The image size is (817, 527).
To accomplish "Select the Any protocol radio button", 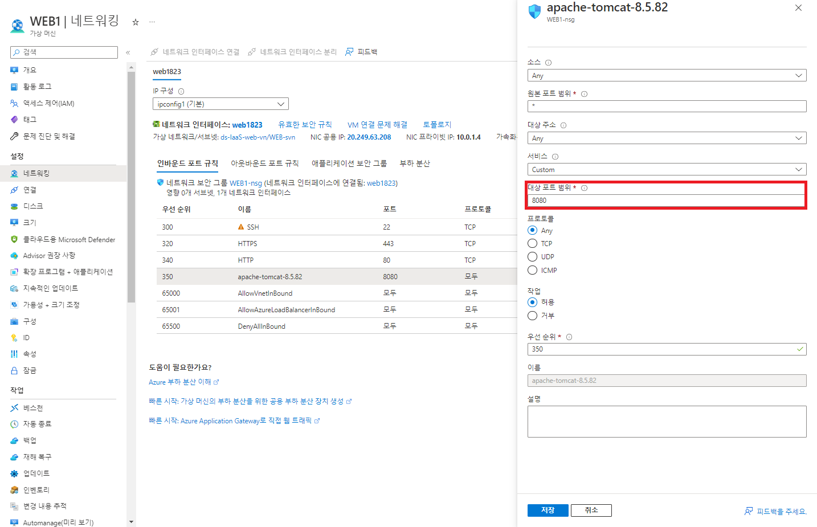I will (x=533, y=230).
